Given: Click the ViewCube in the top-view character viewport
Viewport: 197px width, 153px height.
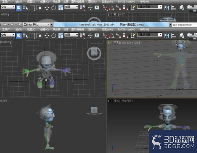Looking at the screenshot, I should click(94, 53).
